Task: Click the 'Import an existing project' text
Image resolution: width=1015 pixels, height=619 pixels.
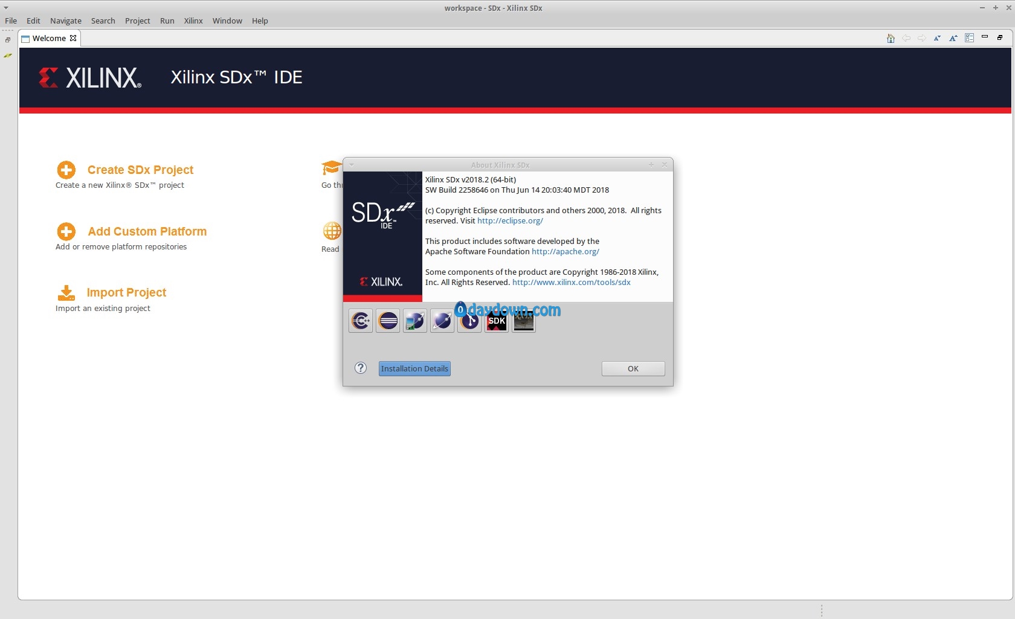Action: [x=103, y=308]
